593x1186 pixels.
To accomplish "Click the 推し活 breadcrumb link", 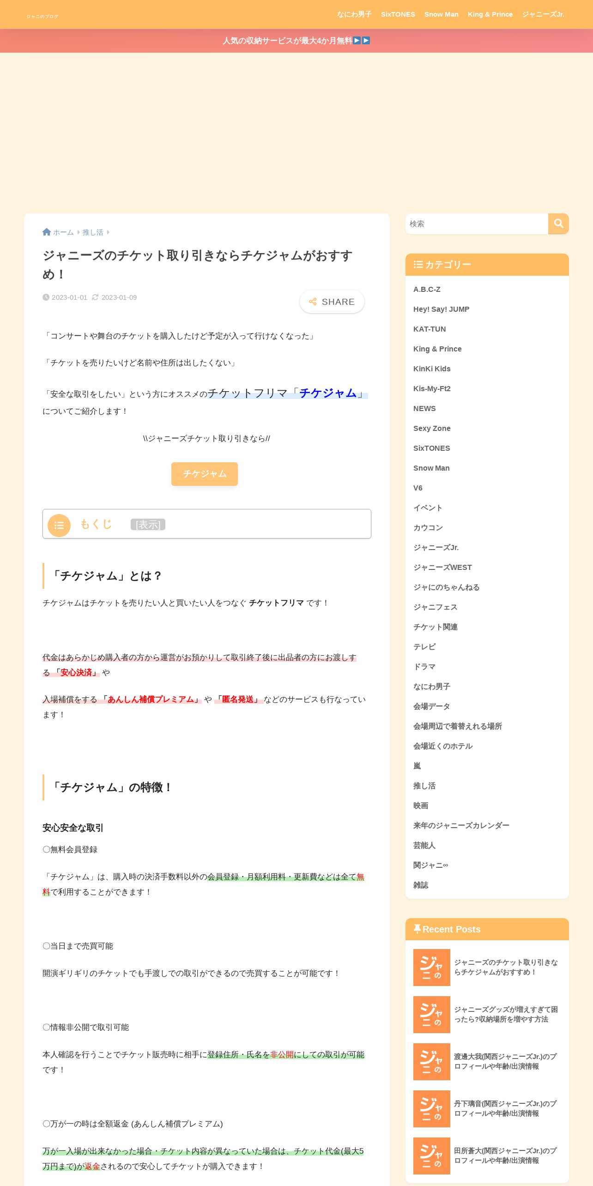I will 93,232.
